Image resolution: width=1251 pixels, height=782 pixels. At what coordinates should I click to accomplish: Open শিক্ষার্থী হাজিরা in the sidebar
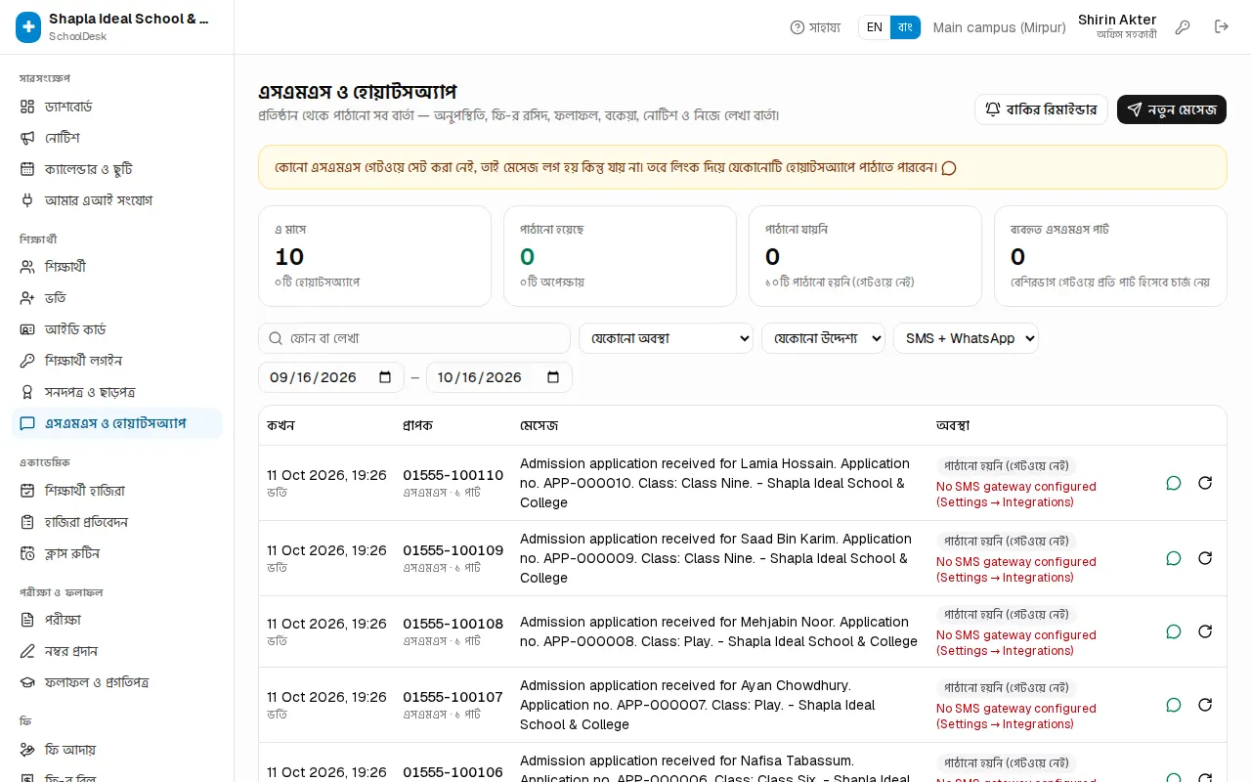[117, 491]
